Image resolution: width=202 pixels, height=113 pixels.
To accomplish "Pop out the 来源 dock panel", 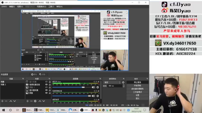I will 49,79.
